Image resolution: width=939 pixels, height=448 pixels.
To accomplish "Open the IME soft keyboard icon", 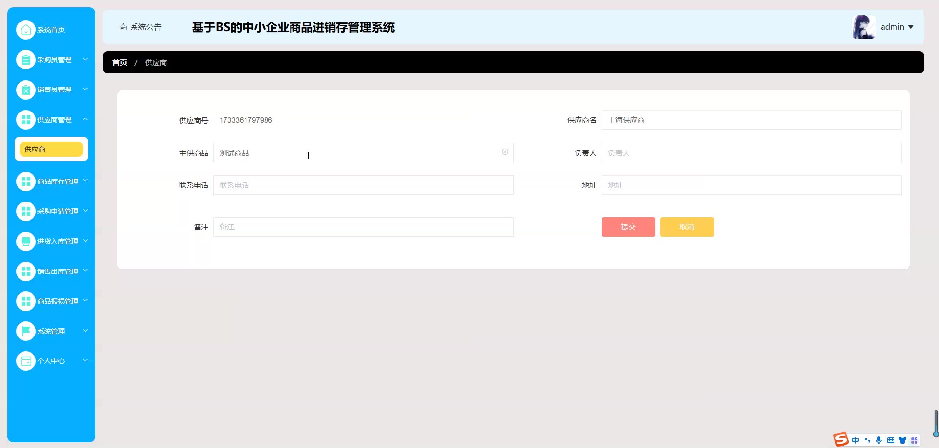I will (891, 440).
